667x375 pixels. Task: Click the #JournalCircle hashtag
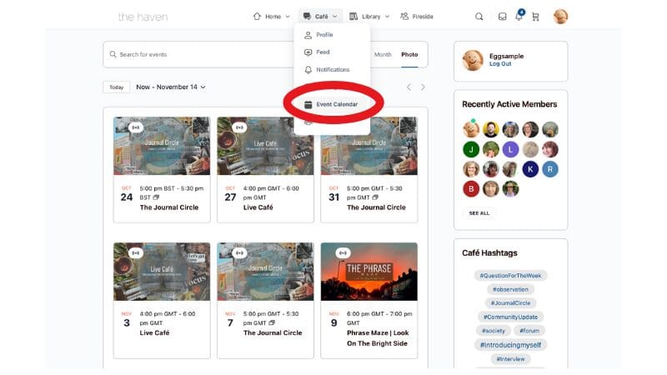510,303
